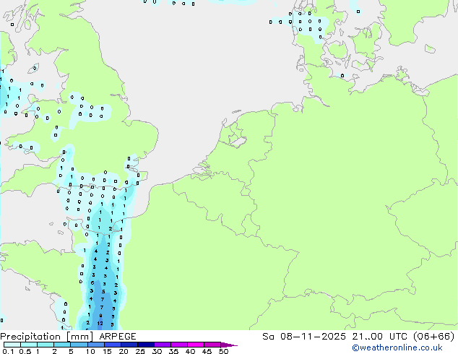Image resolution: width=458 pixels, height=354 pixels.
Task: Click the legend swatch between 2 and 5
Action: [x=62, y=345]
